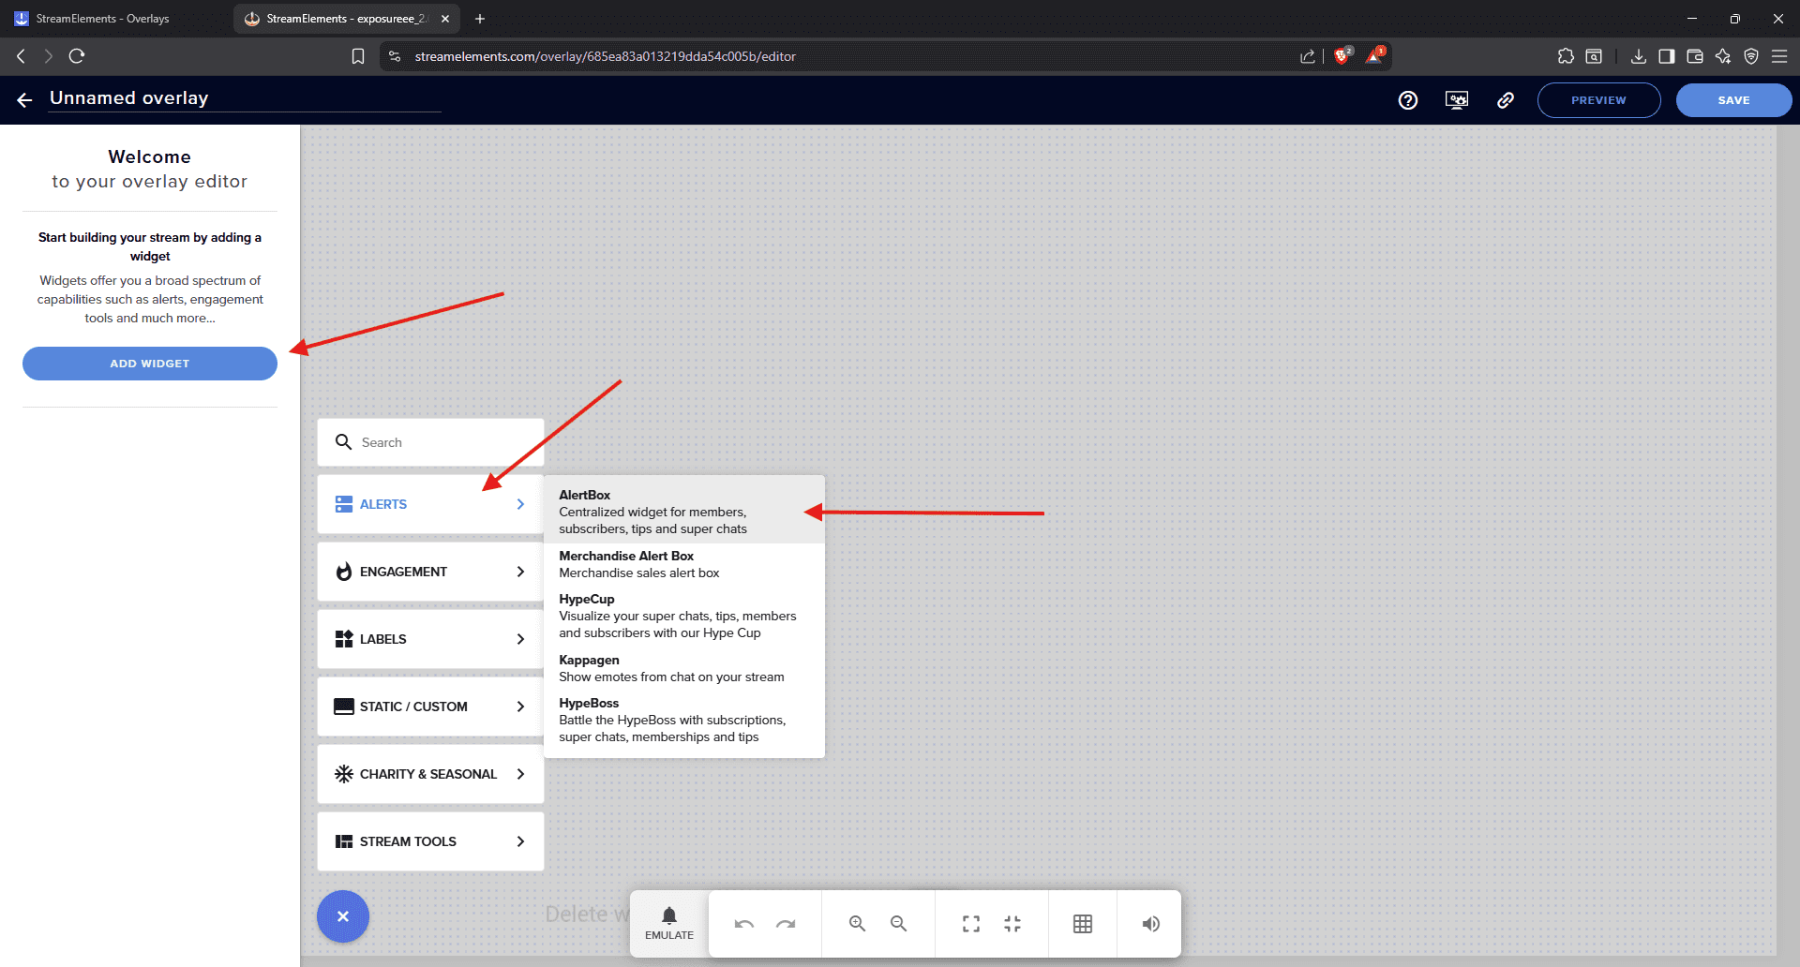The height and width of the screenshot is (967, 1800).
Task: Expand the ALERTS category
Action: 430,504
